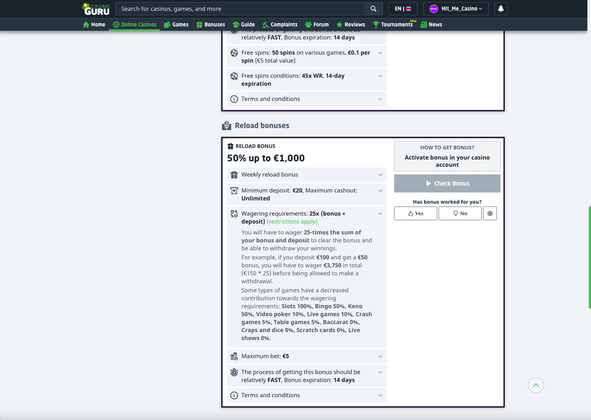The width and height of the screenshot is (591, 420).
Task: Vote No that bonus worked
Action: coord(460,214)
